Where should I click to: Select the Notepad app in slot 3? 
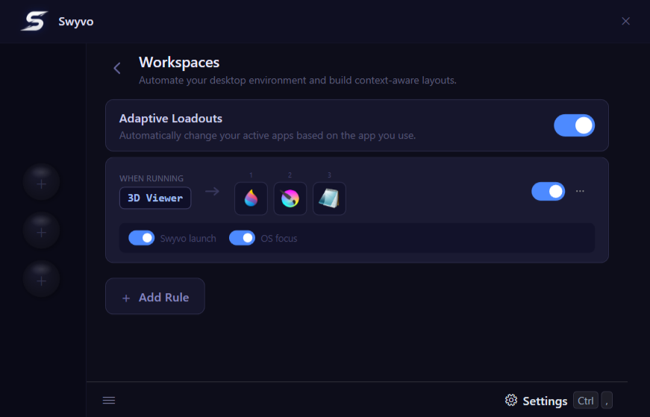(329, 198)
